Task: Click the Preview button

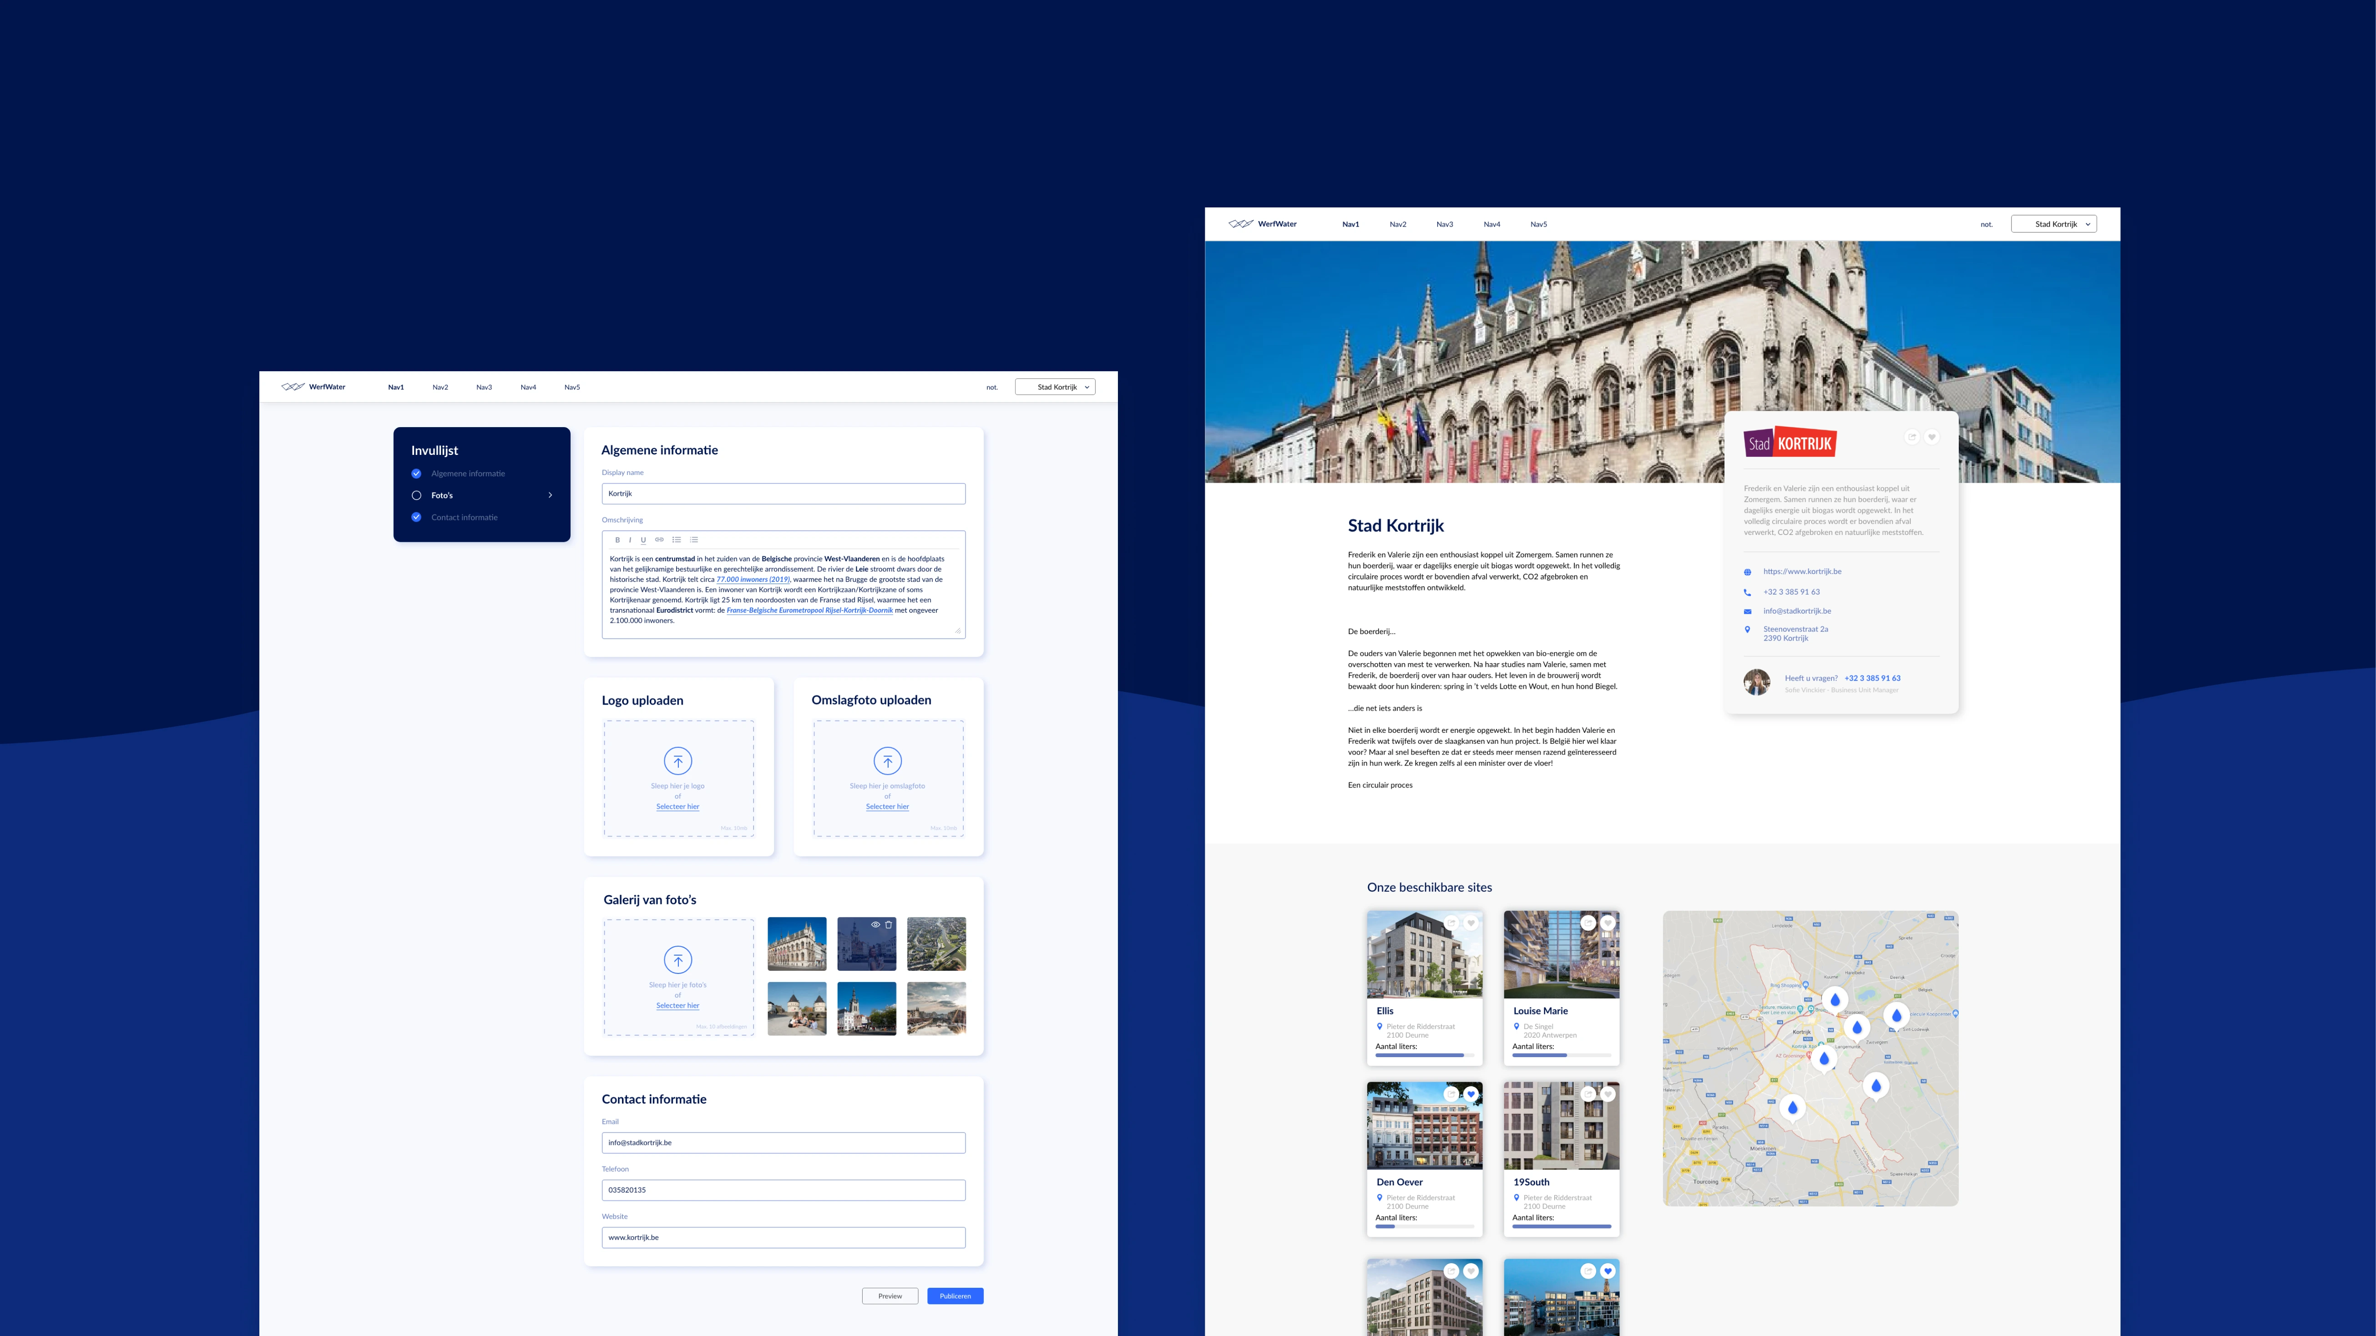Action: tap(890, 1296)
